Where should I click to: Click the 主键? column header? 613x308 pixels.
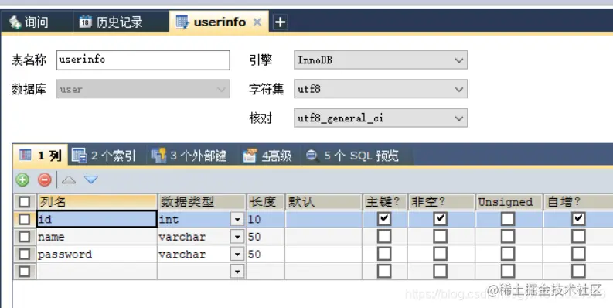(x=385, y=202)
